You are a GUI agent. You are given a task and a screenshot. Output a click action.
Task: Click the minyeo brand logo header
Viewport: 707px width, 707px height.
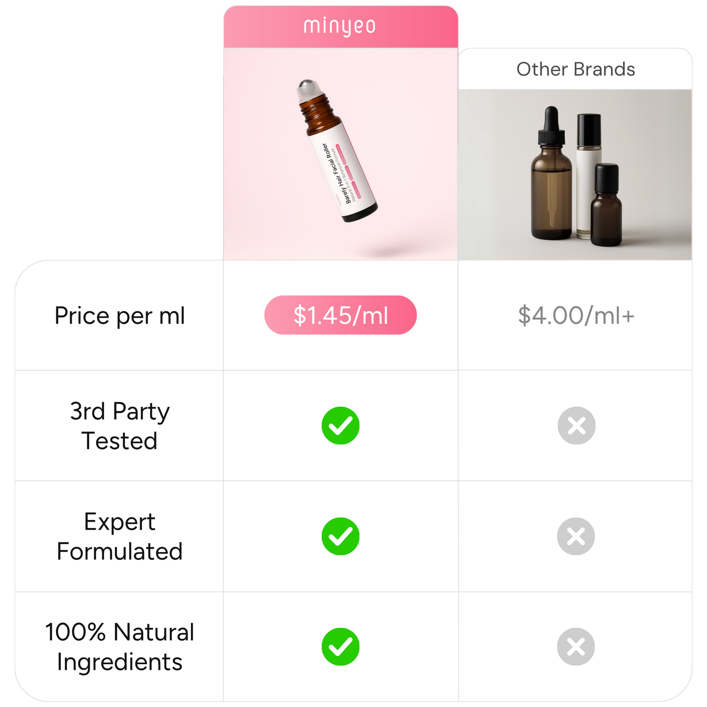coord(340,26)
